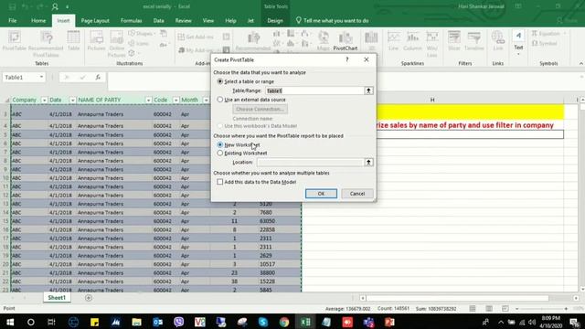Click the Sheet1 worksheet tab

click(57, 298)
